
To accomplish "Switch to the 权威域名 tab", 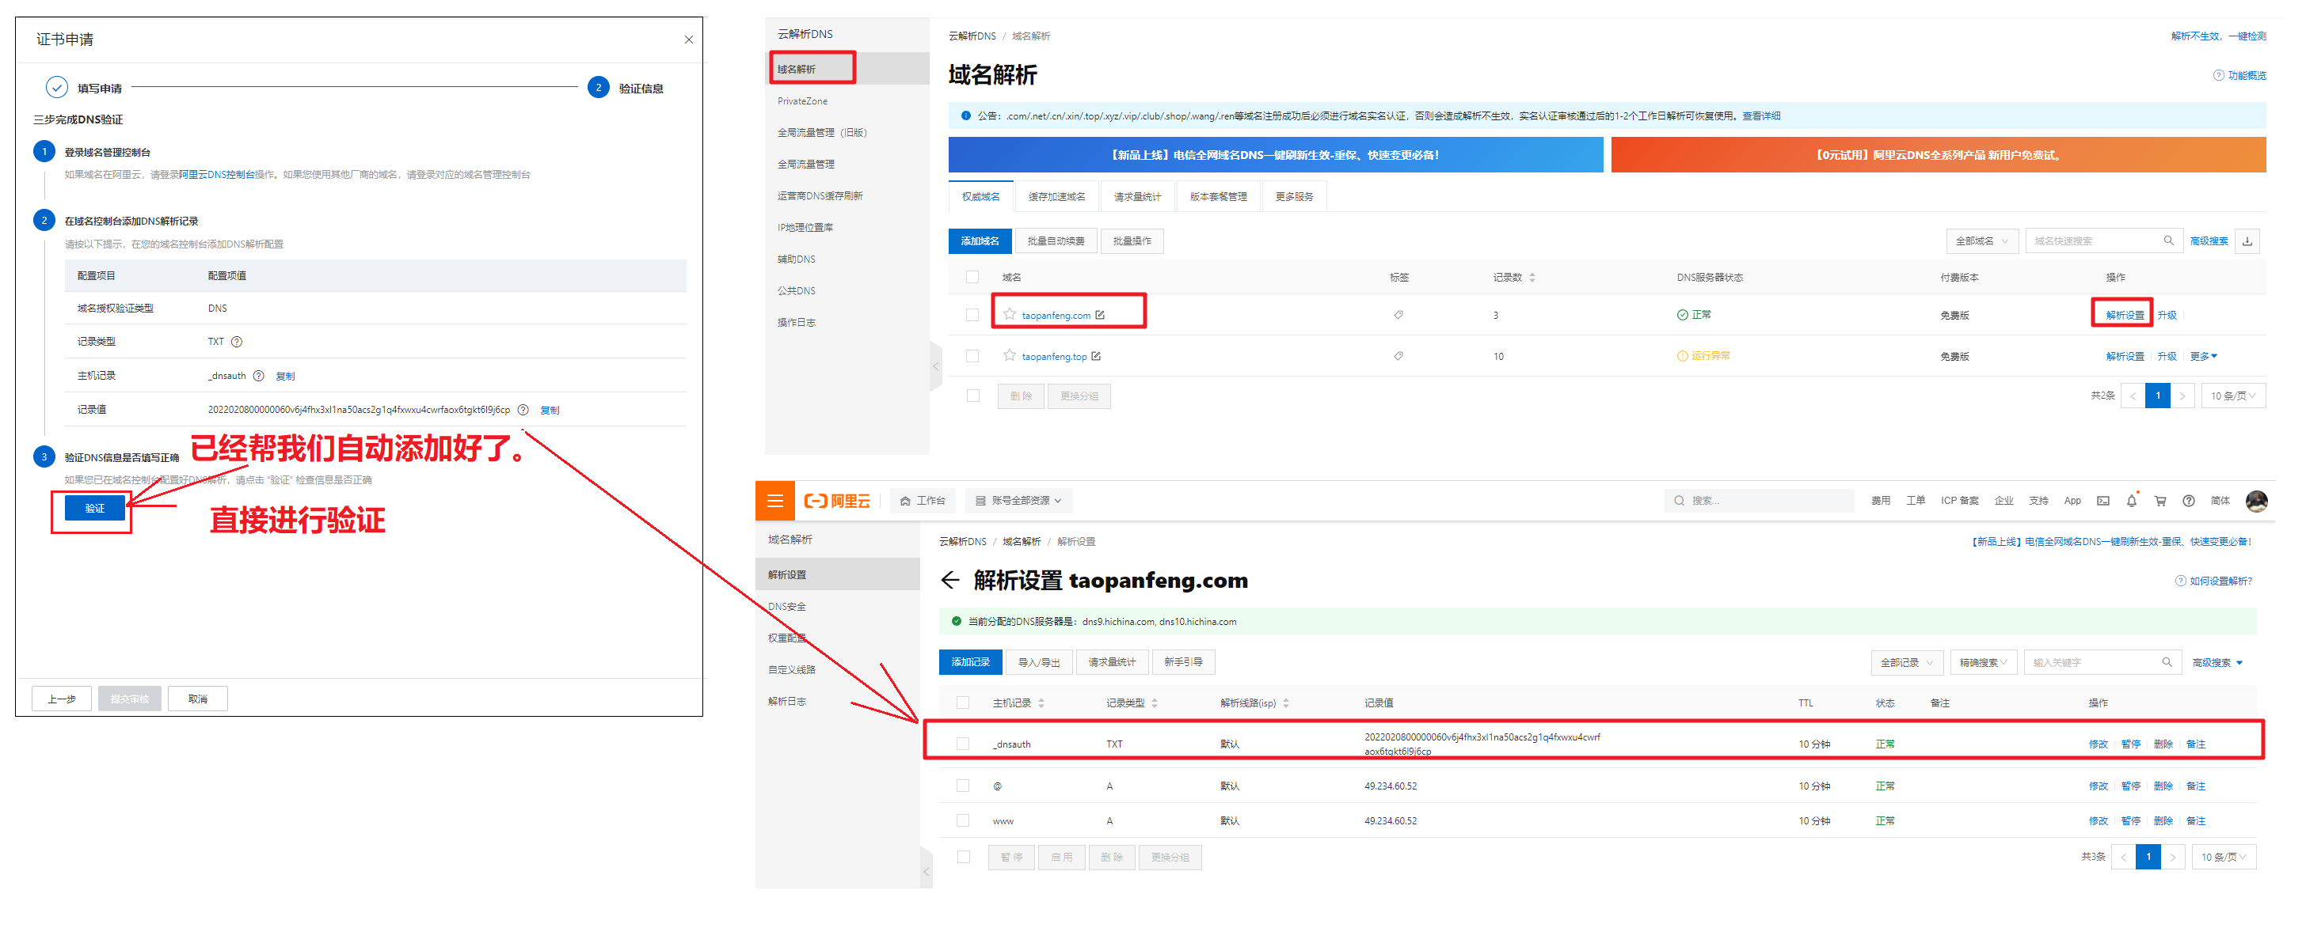I will pos(980,197).
